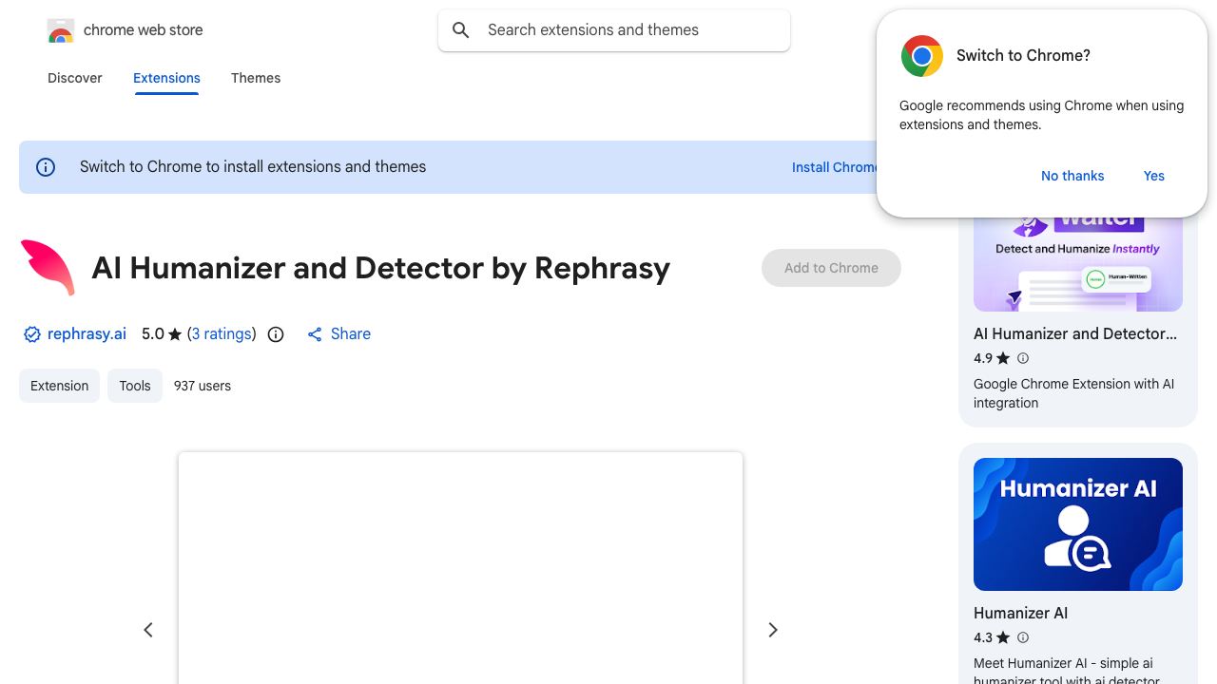Click the Switch to Chrome? heading
The image size is (1217, 684).
[1023, 56]
